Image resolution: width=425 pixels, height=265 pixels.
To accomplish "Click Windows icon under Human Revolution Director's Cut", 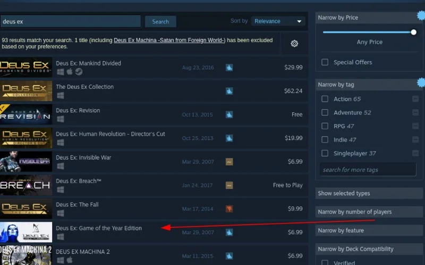I will pos(61,143).
